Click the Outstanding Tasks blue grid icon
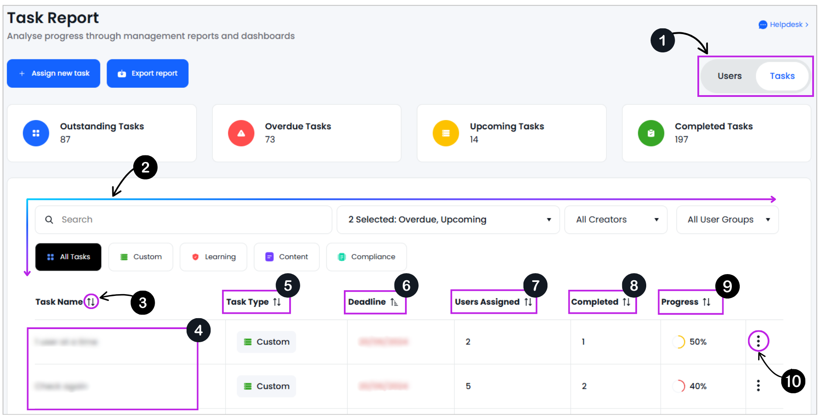The width and height of the screenshot is (821, 419). [36, 133]
